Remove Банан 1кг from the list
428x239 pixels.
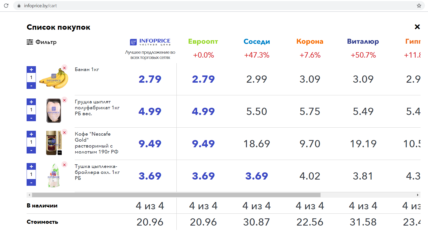65,68
